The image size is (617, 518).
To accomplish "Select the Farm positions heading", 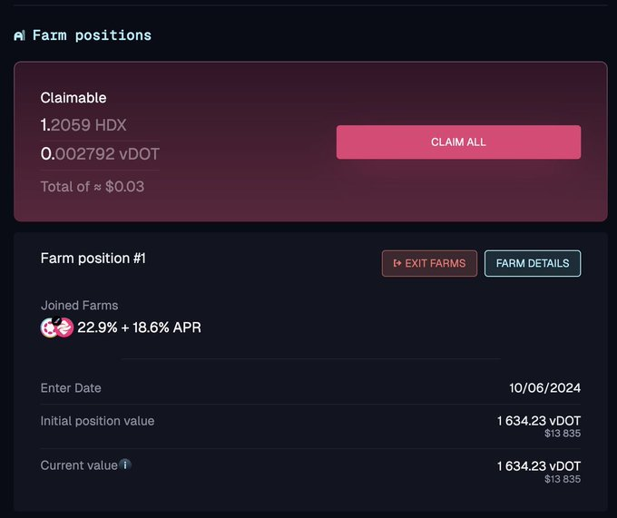I will click(92, 35).
